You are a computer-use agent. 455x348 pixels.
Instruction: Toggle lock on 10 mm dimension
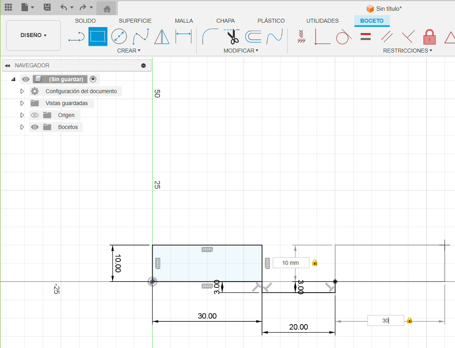tap(314, 263)
